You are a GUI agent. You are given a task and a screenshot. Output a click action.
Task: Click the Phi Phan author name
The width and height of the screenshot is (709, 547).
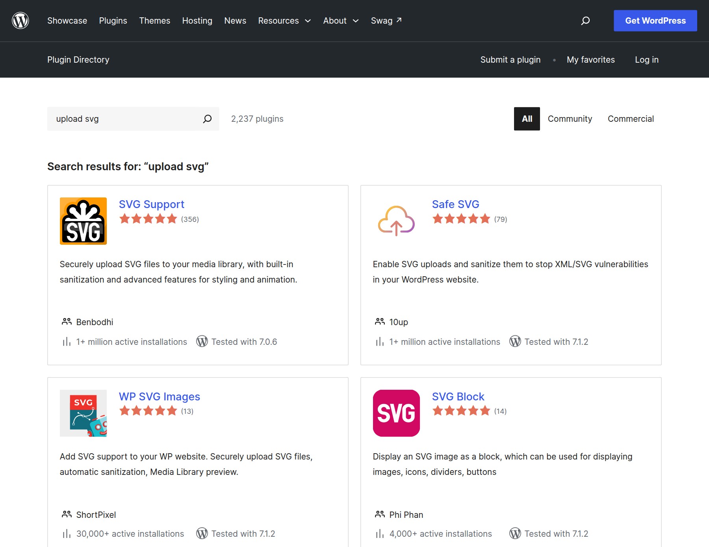(406, 515)
